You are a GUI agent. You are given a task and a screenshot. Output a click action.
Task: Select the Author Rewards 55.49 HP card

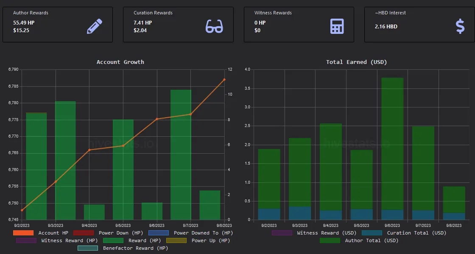58,25
